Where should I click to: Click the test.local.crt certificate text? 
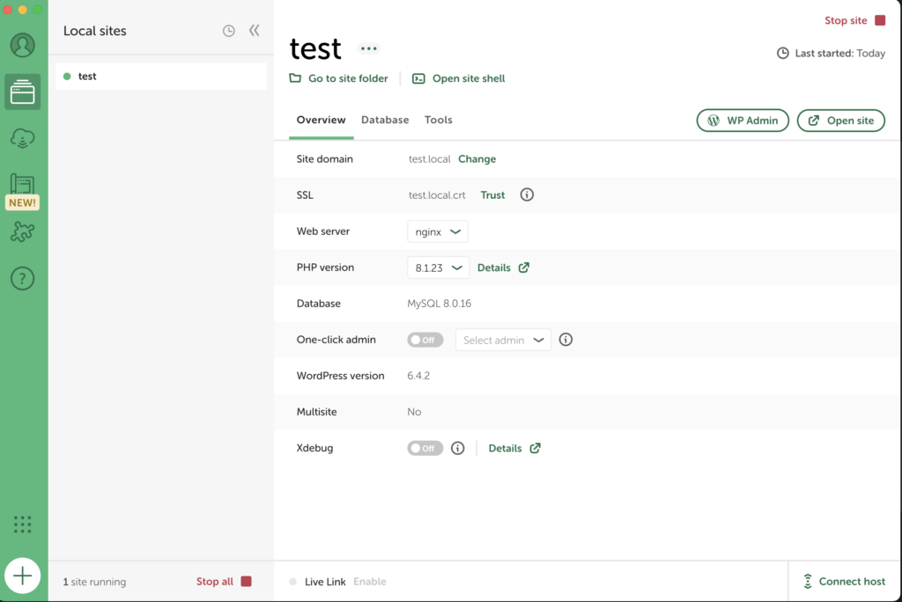pyautogui.click(x=437, y=195)
